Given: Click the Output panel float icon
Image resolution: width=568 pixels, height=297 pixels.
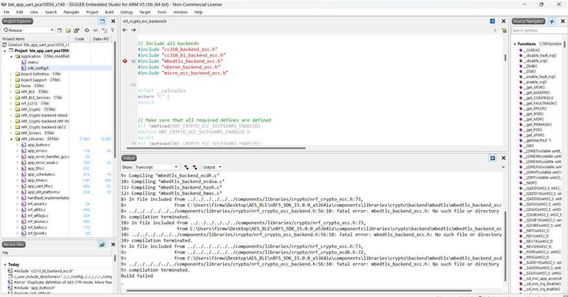Looking at the screenshot, I should click(x=492, y=158).
